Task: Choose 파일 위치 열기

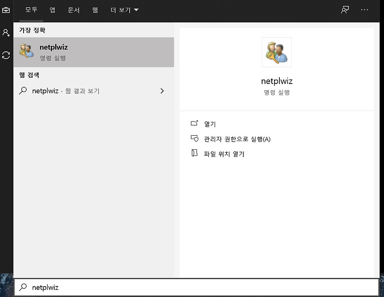Action: (224, 154)
